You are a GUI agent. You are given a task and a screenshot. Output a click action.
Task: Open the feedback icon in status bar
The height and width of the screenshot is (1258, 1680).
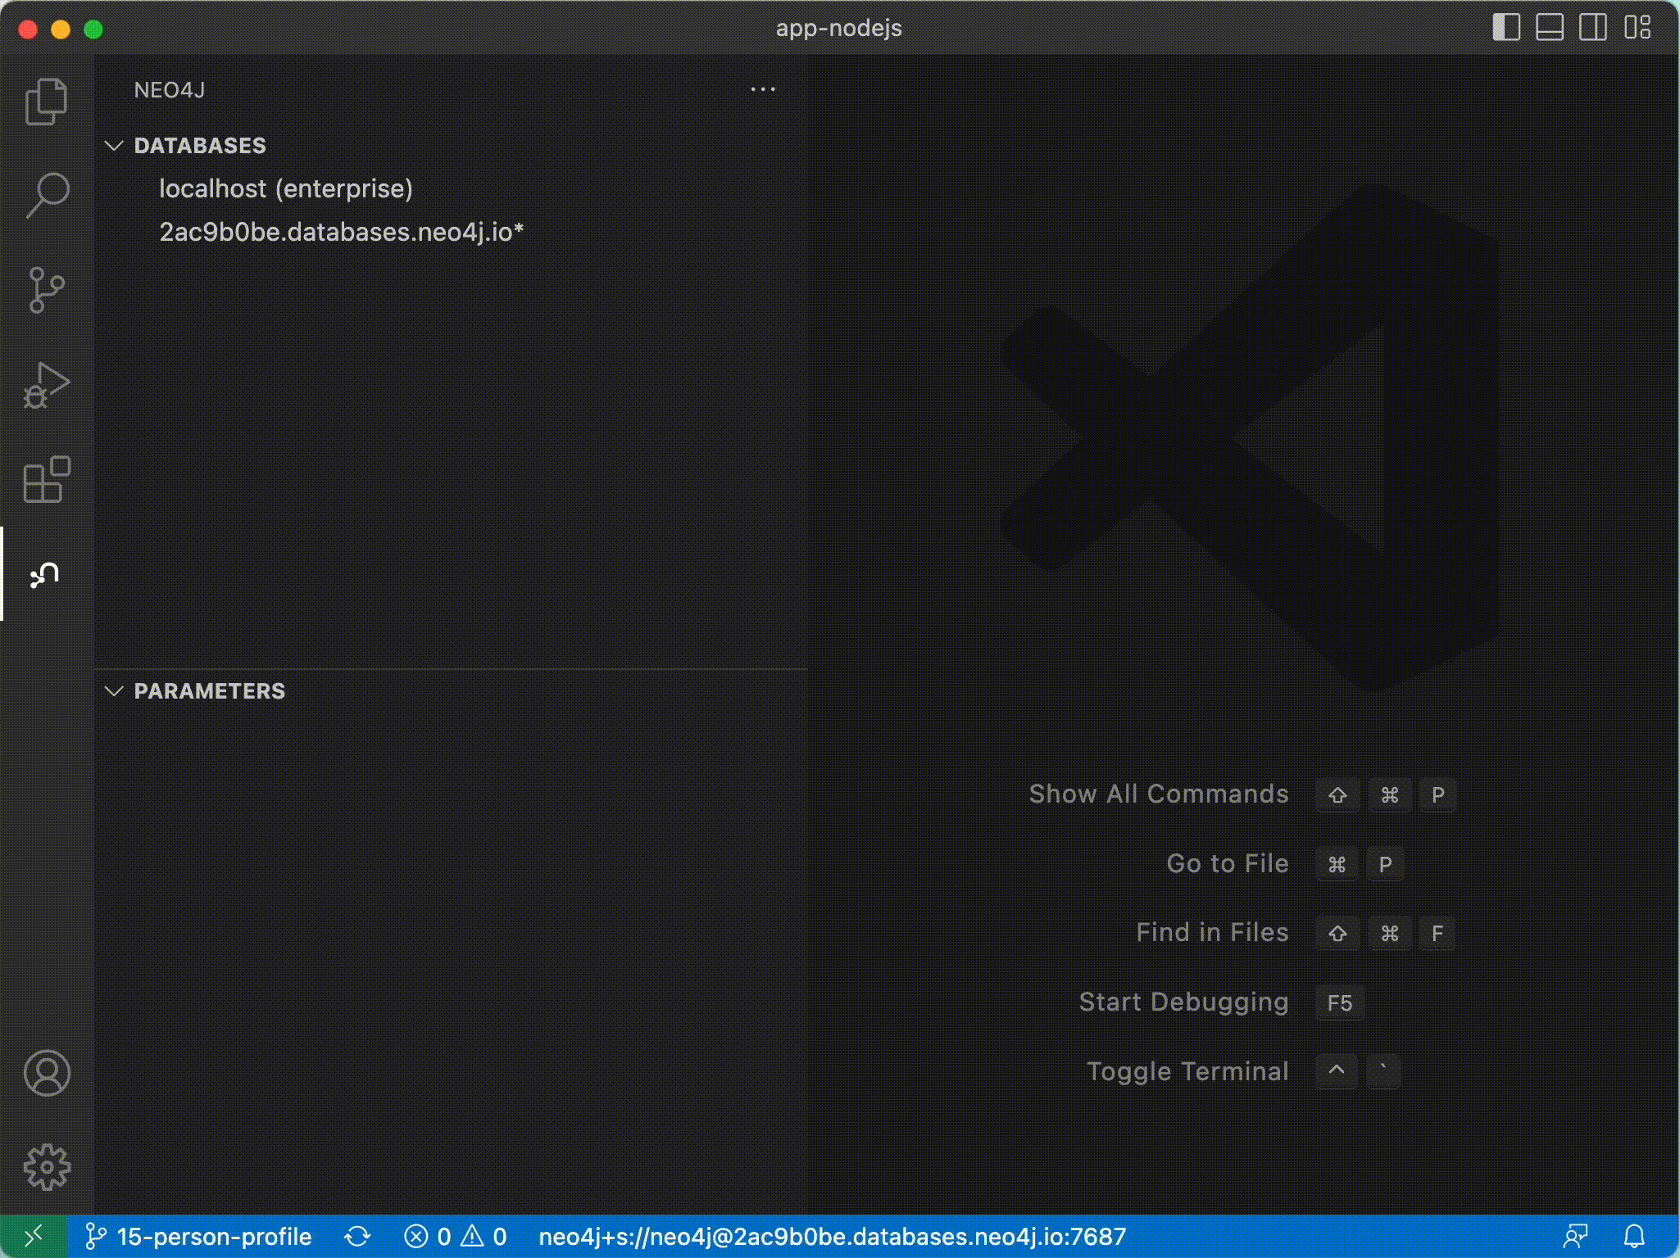point(1575,1236)
